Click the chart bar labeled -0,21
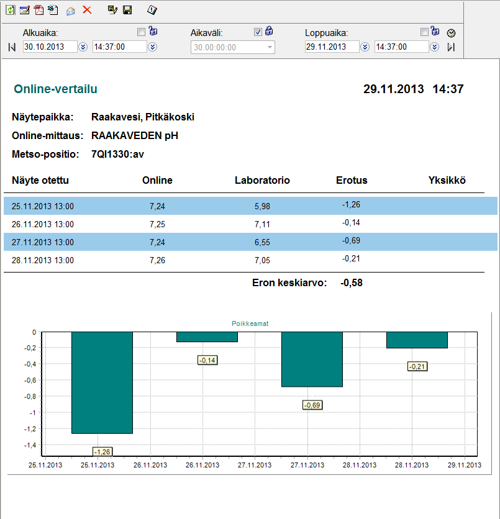The width and height of the screenshot is (500, 519). [417, 340]
